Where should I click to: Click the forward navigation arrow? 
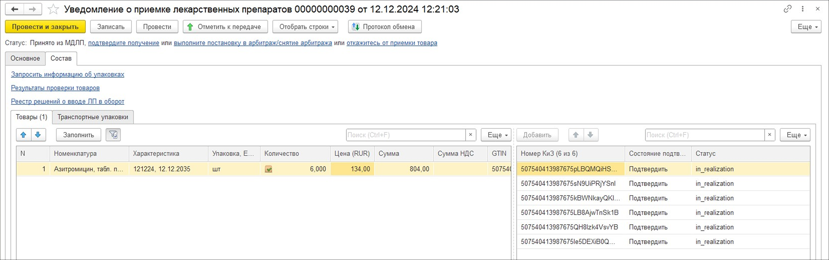[x=32, y=9]
